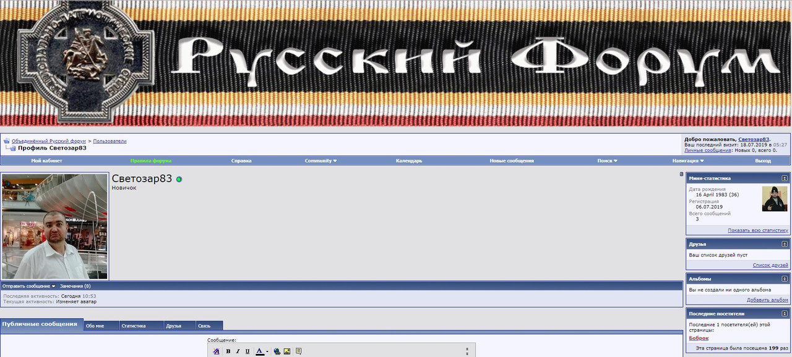Screen dimensions: 792x357
Task: Click the birth date 16 April 1983 (36)
Action: (717, 195)
